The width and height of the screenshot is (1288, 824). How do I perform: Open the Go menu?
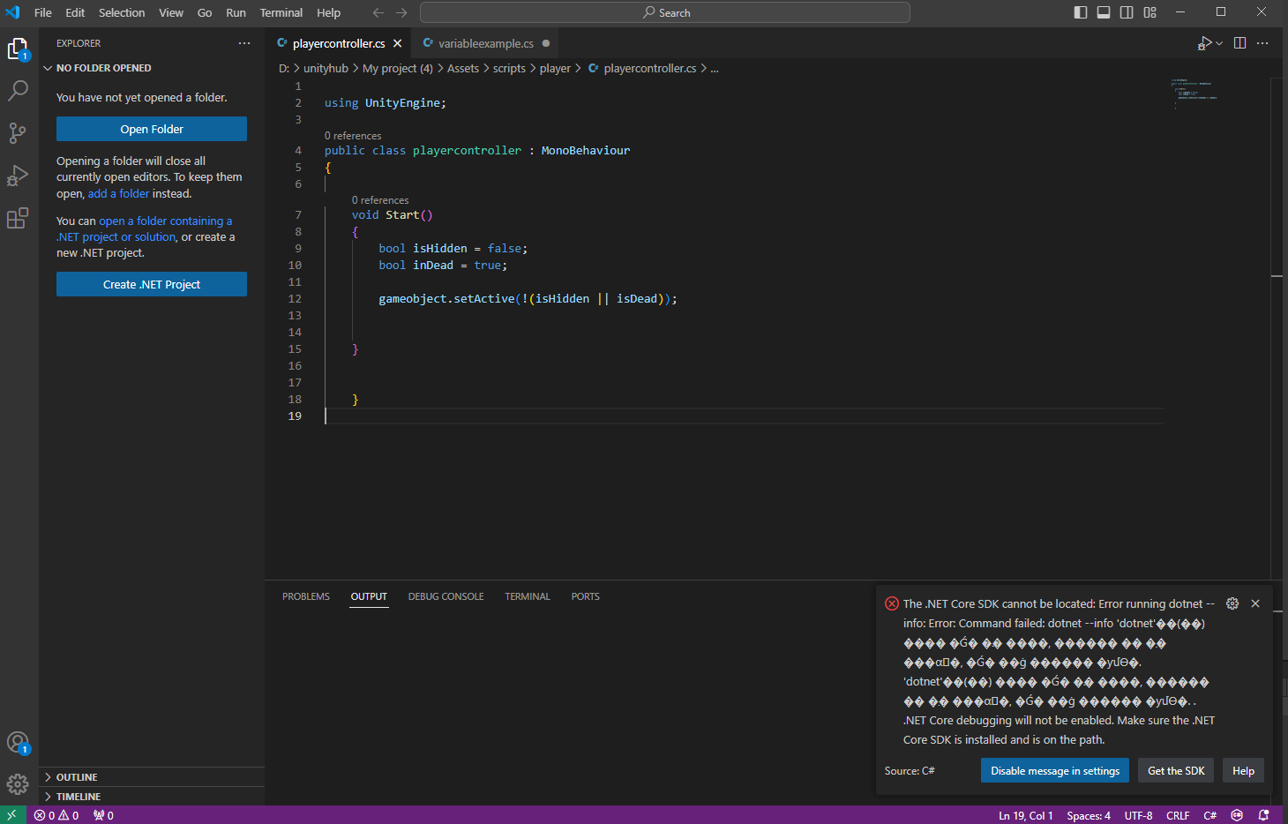[205, 12]
